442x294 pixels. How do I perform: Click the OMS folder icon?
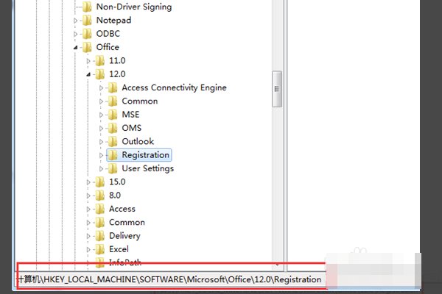pos(112,128)
